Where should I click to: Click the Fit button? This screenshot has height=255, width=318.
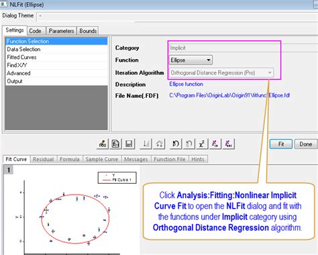(x=281, y=144)
